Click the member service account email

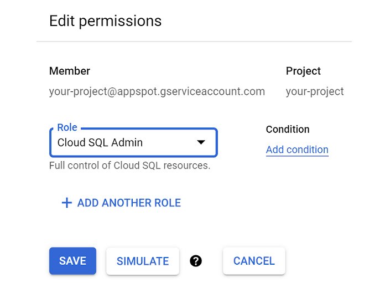coord(157,91)
